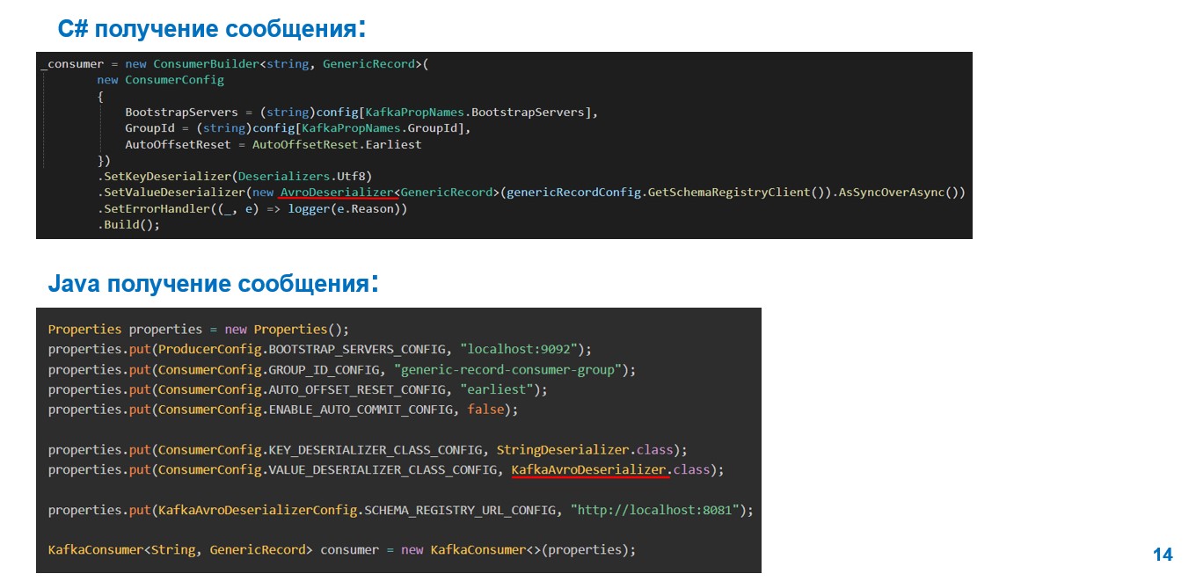The height and width of the screenshot is (581, 1196).
Task: Click underlined 'KafkaAvroDeserializer' in Java code
Action: click(588, 470)
